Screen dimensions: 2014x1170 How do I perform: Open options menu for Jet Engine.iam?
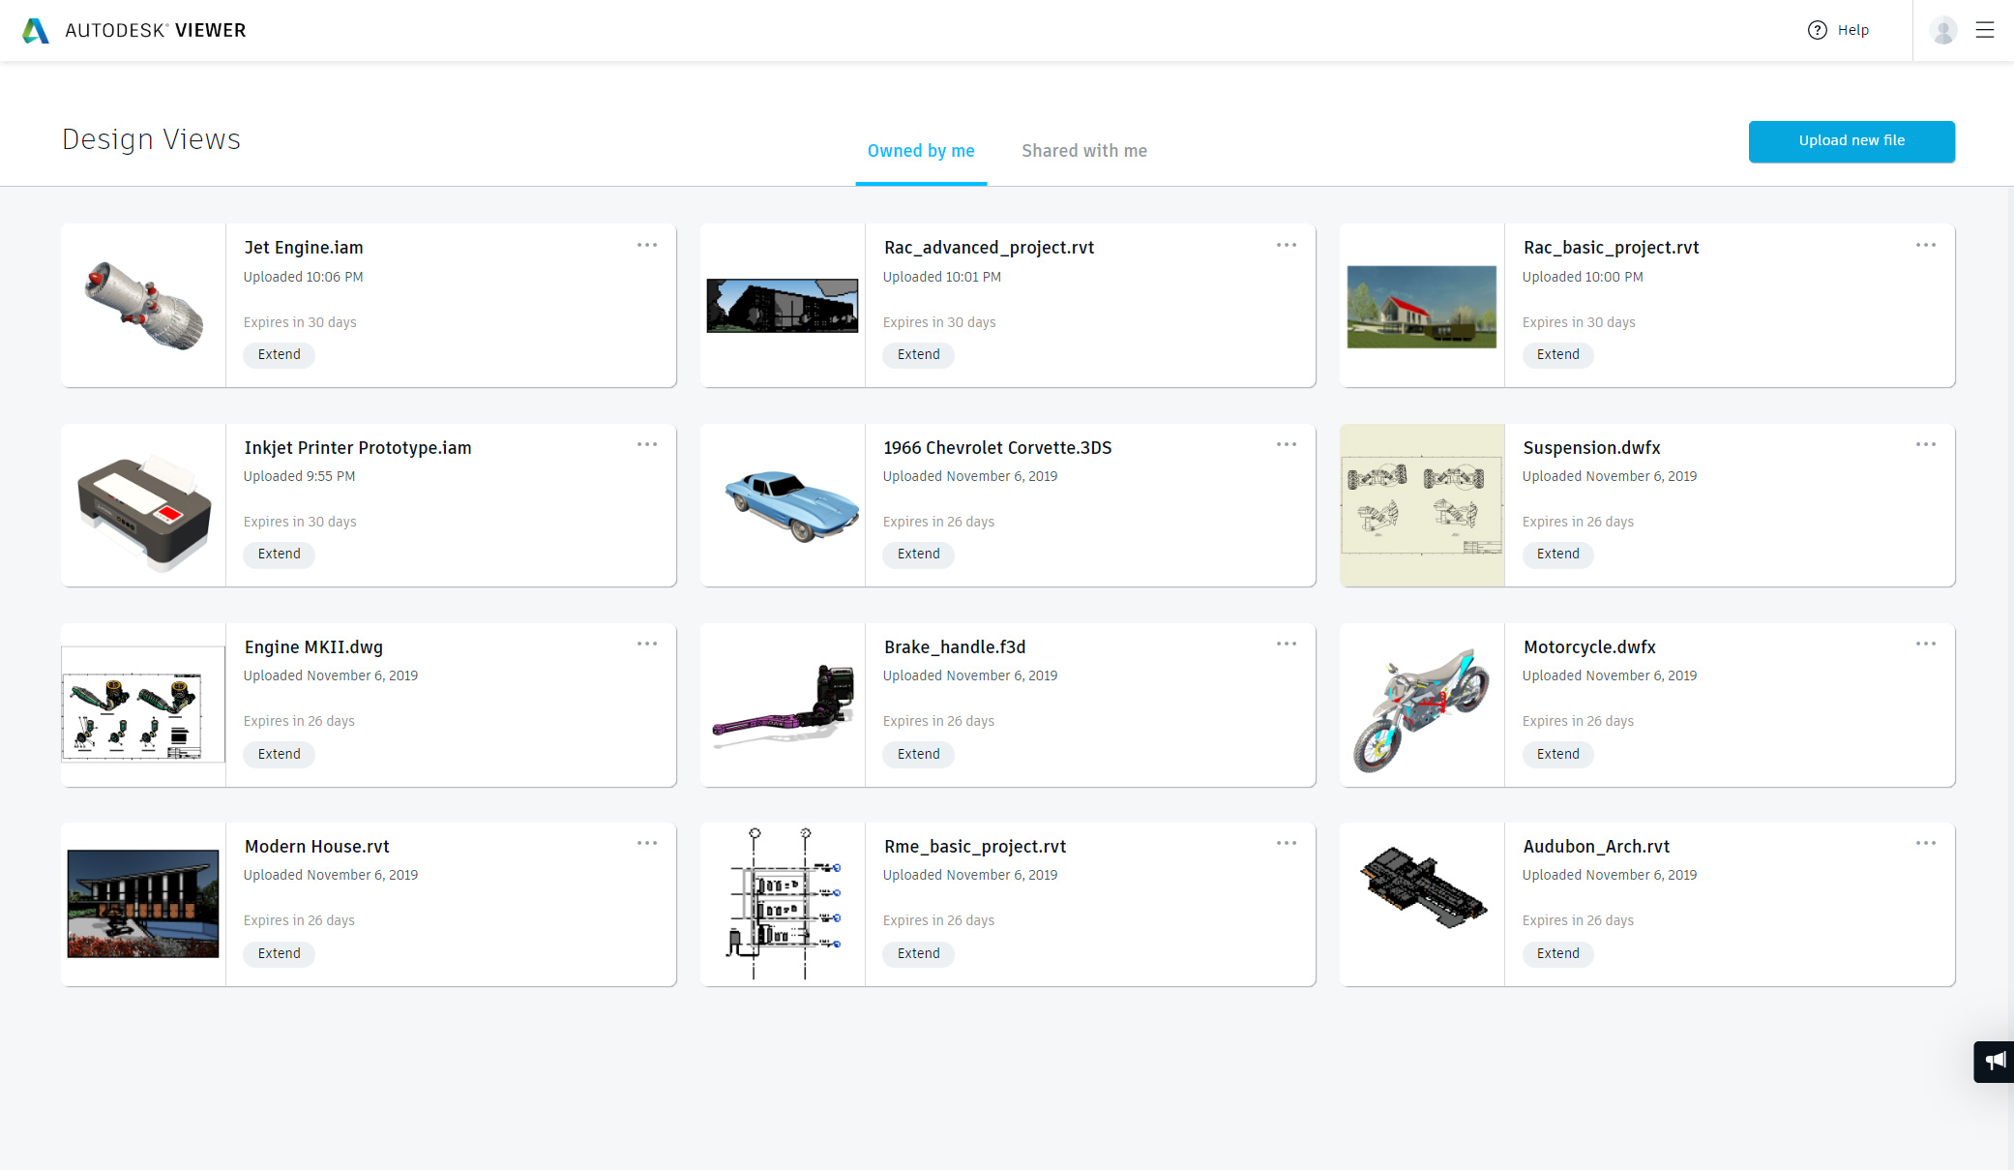[x=647, y=245]
